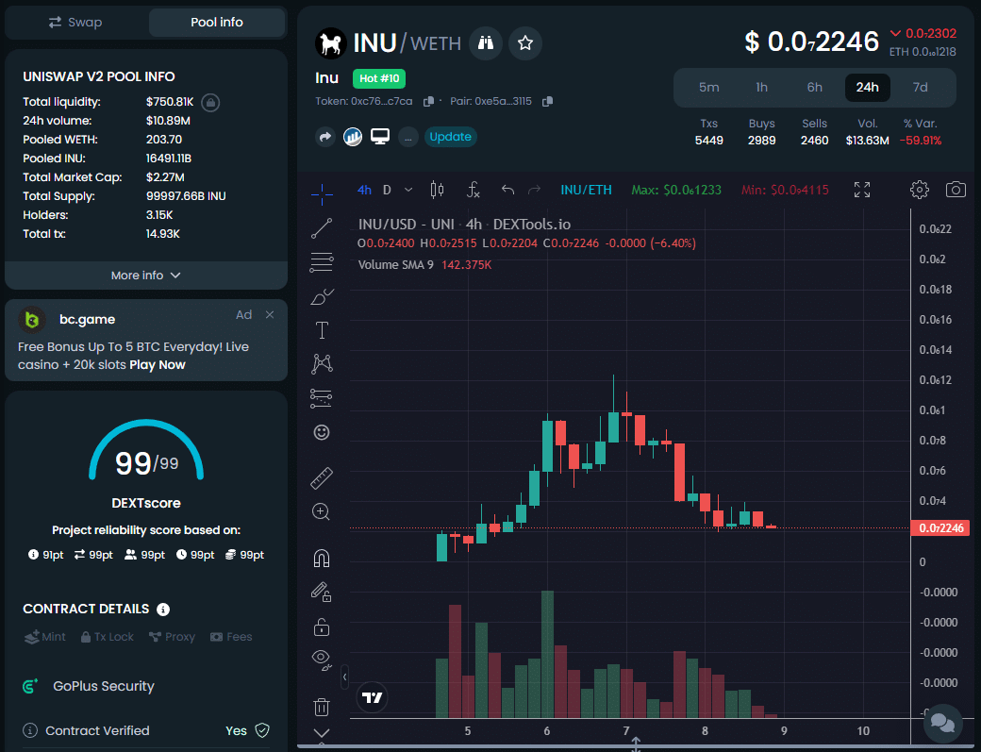Close the bc.game ad

(x=270, y=315)
